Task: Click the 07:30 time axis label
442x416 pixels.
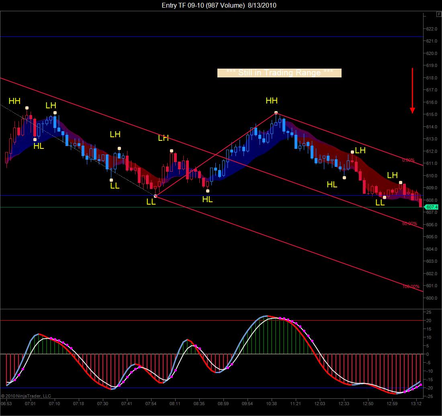Action: click(102, 404)
